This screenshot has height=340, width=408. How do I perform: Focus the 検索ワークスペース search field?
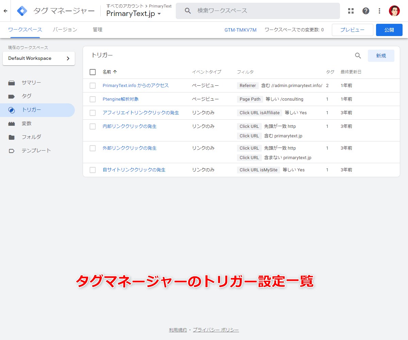[258, 11]
